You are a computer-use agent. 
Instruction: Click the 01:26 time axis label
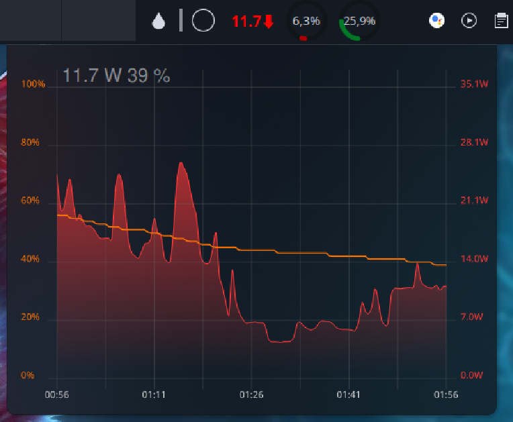click(x=251, y=394)
